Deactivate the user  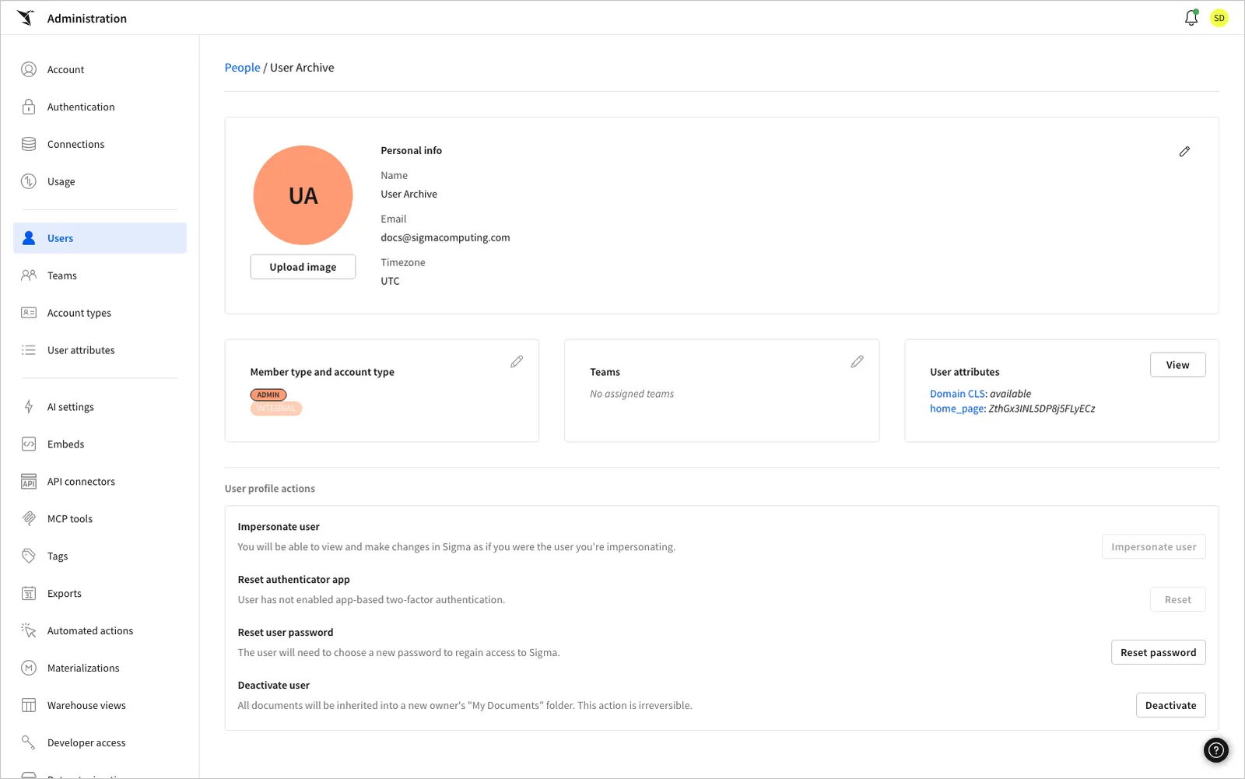point(1170,706)
